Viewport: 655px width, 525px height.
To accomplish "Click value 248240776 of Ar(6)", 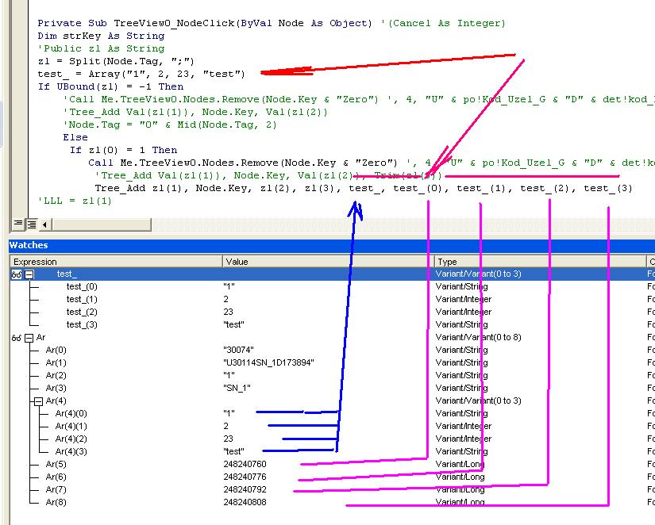I will [x=245, y=477].
